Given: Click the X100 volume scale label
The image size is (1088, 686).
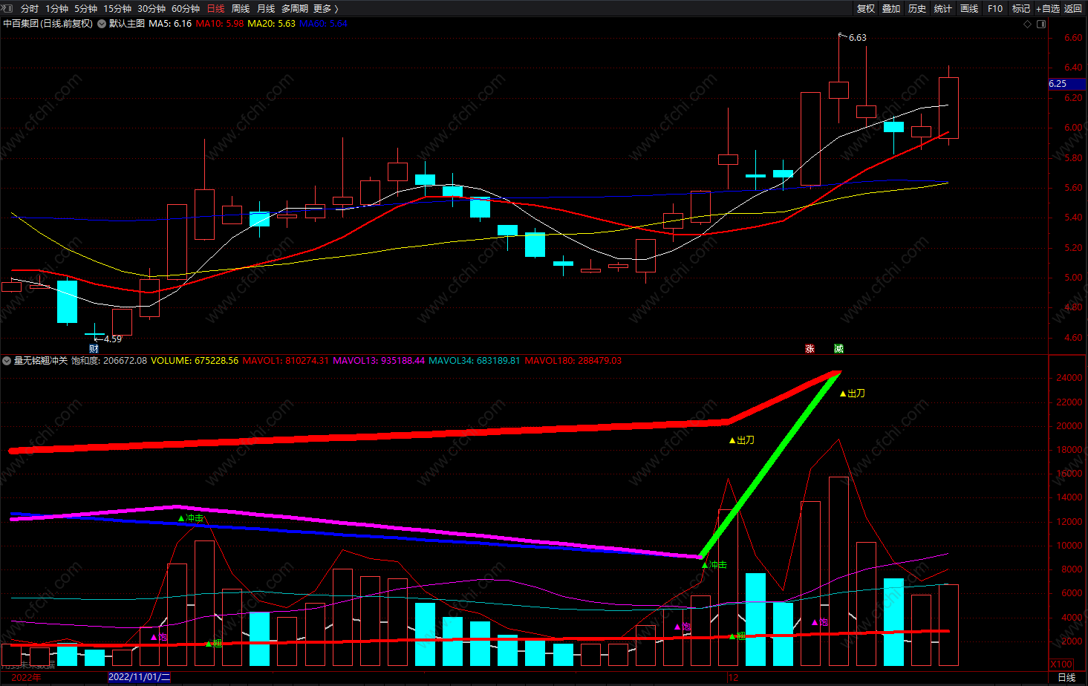Looking at the screenshot, I should tap(1061, 664).
